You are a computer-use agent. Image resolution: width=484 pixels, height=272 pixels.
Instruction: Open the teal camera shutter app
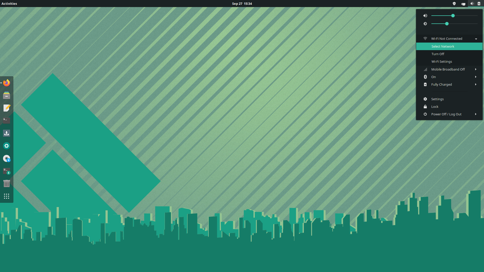[7, 146]
